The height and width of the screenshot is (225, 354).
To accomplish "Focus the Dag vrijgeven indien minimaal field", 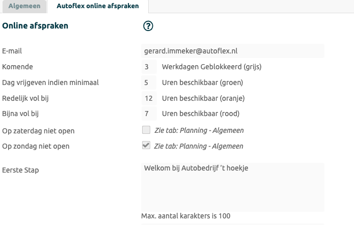I will (x=148, y=82).
